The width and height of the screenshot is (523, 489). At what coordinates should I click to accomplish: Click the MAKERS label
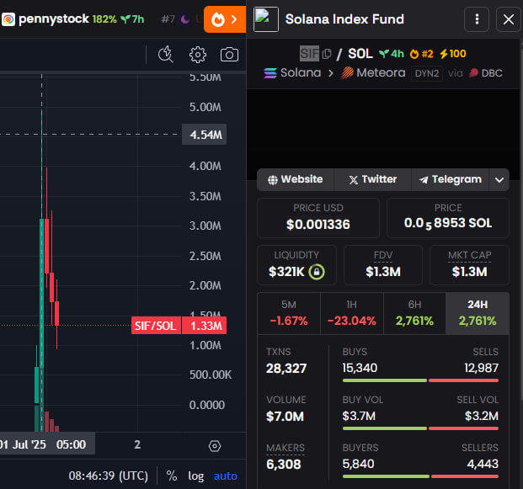286,448
